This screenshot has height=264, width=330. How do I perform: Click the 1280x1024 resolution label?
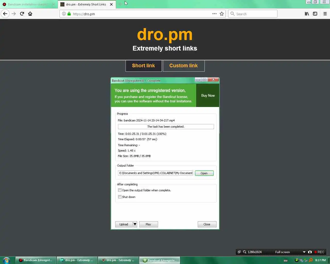[x=255, y=252]
